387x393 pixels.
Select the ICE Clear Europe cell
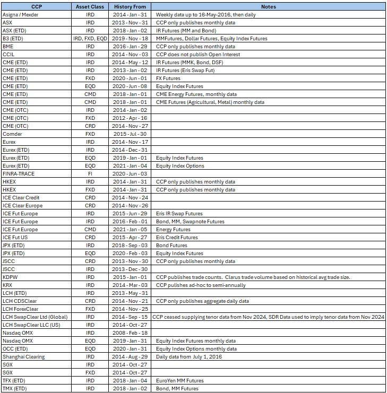coord(37,206)
